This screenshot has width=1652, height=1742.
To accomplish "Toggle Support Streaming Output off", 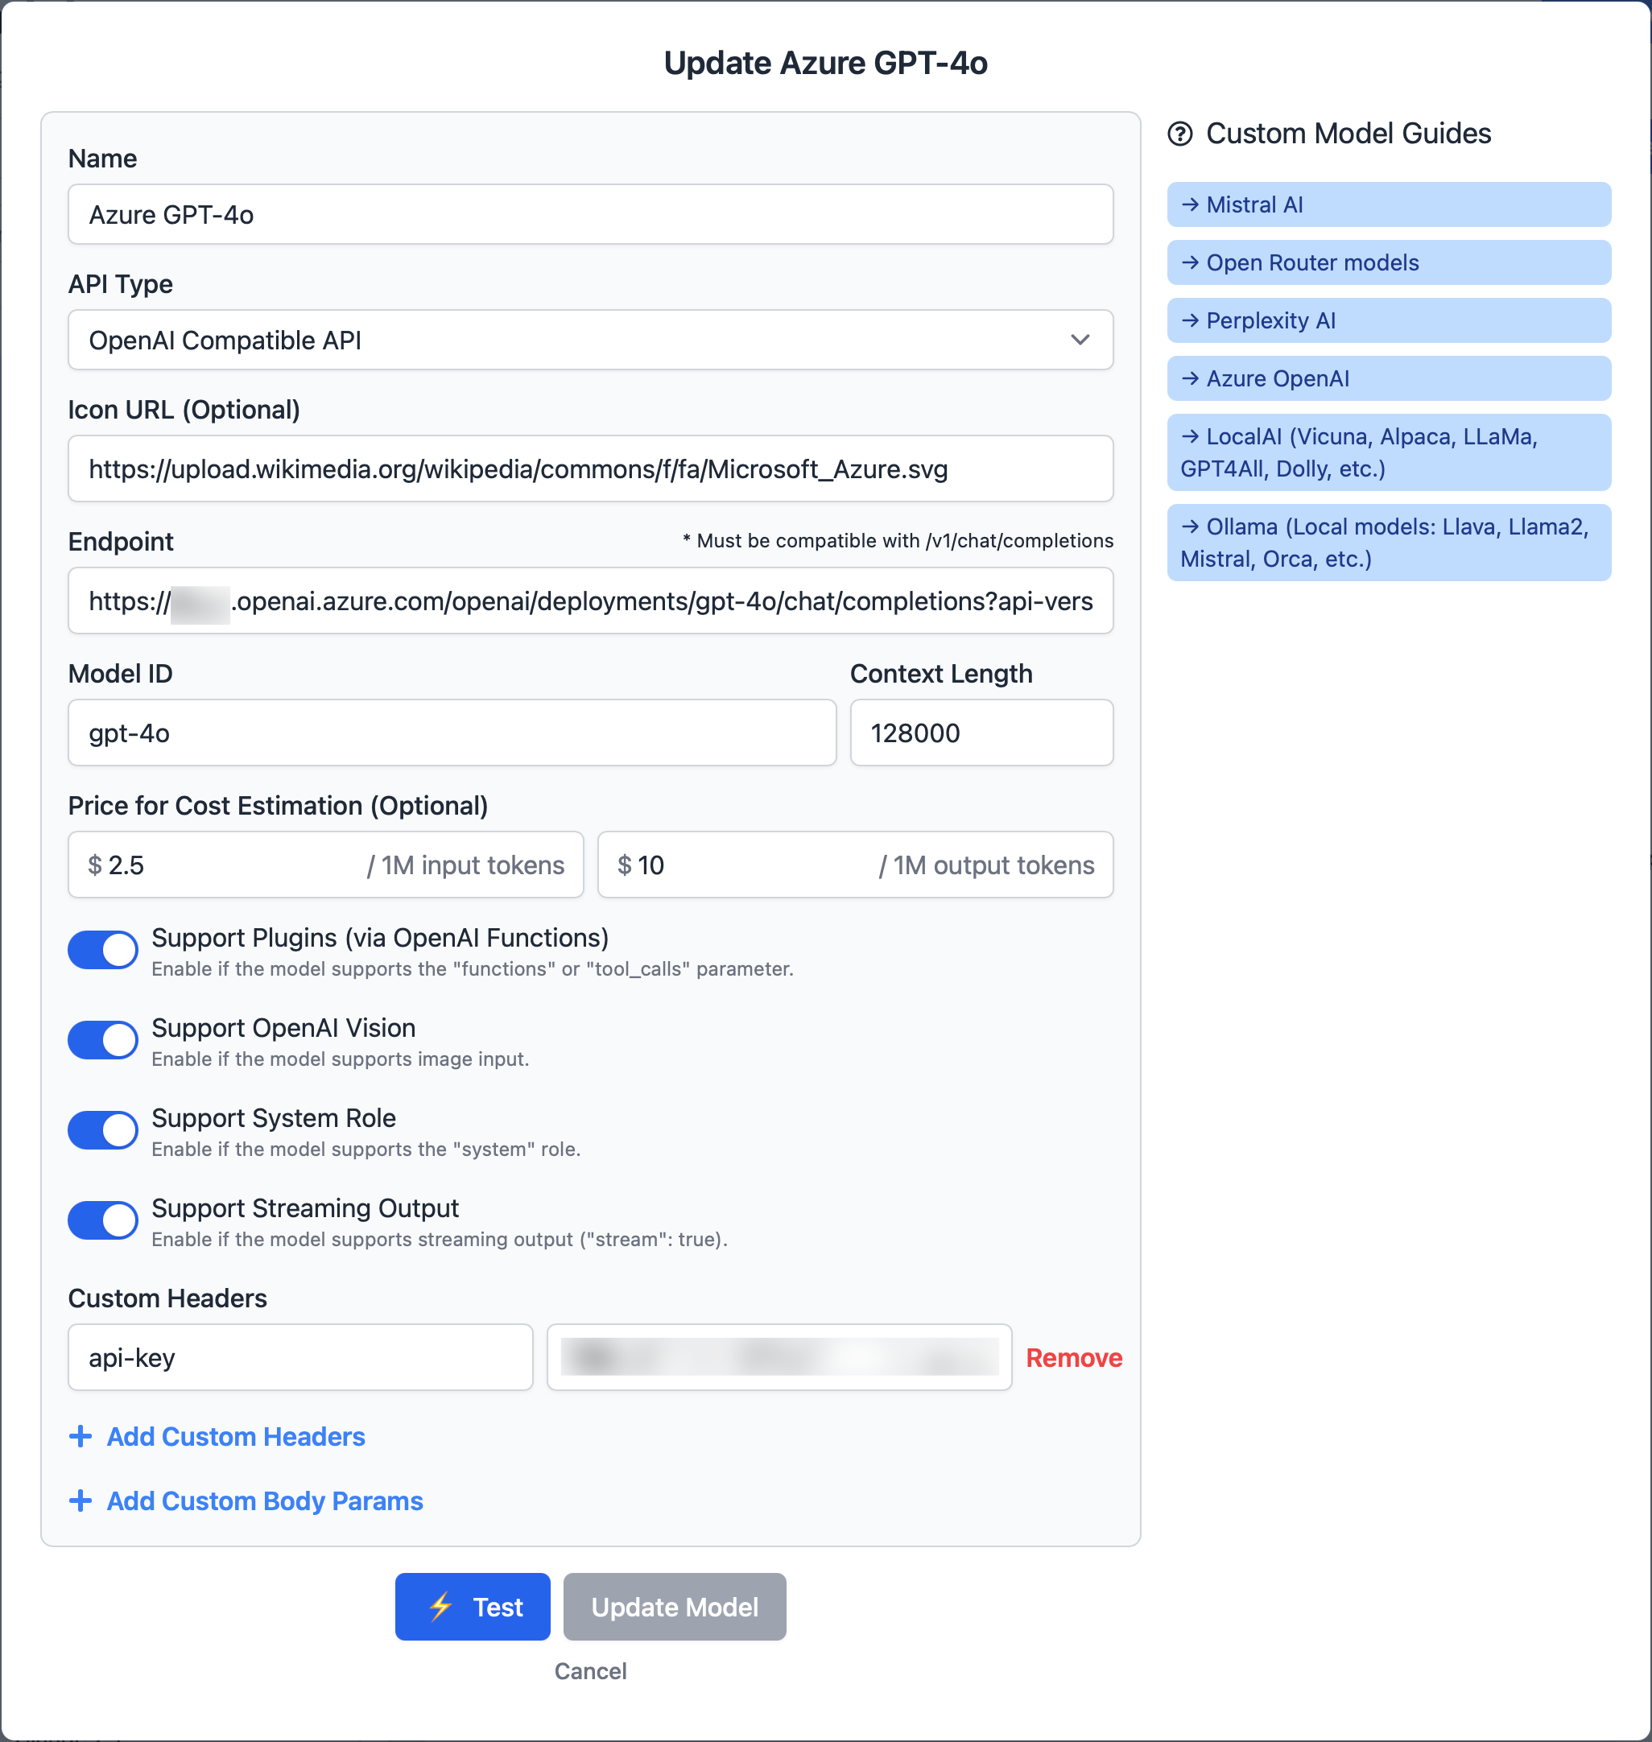I will tap(103, 1220).
